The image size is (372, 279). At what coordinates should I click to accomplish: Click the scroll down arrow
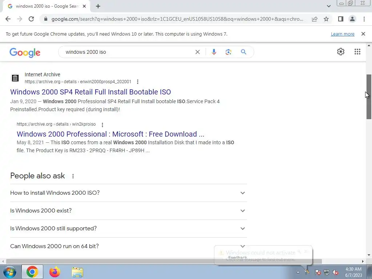tap(369, 255)
